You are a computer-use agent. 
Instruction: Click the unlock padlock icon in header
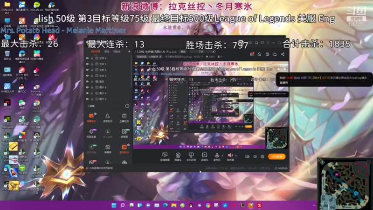coord(259,54)
